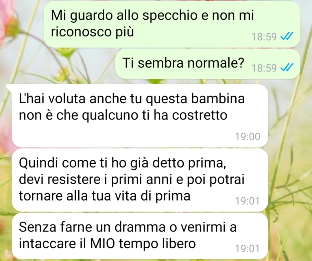Click the word 'normale?' in sent message
The width and height of the screenshot is (312, 261).
[x=216, y=63]
